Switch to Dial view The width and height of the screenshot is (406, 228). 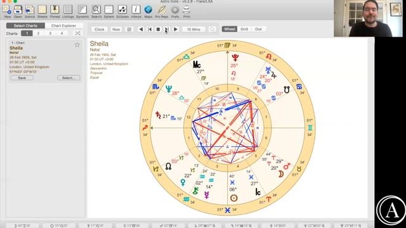(x=258, y=29)
